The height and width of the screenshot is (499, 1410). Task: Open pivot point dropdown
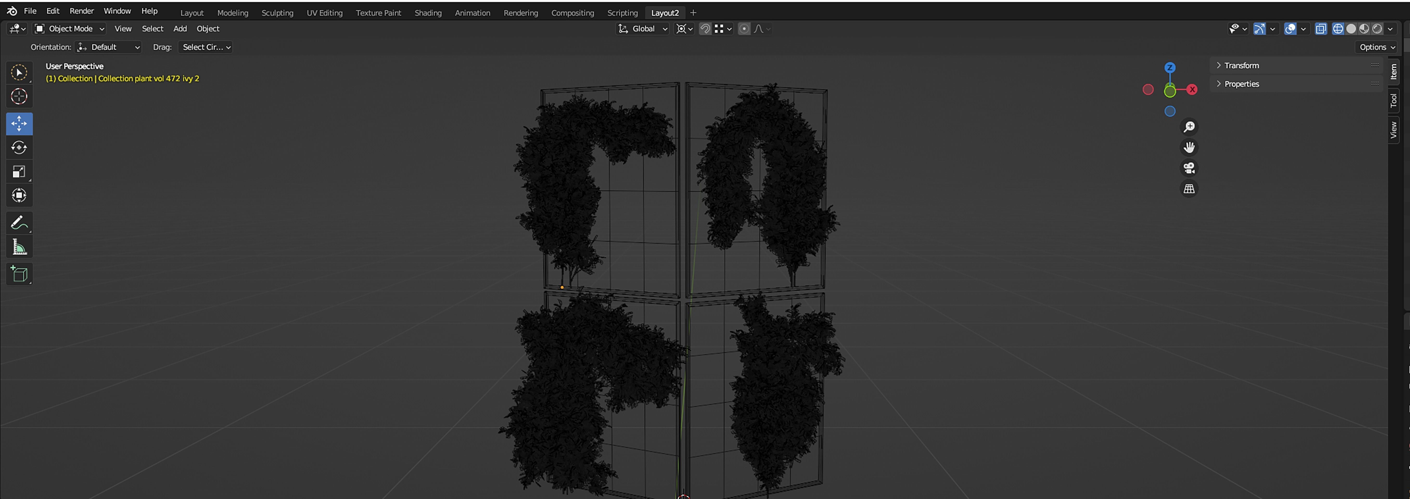(x=684, y=29)
